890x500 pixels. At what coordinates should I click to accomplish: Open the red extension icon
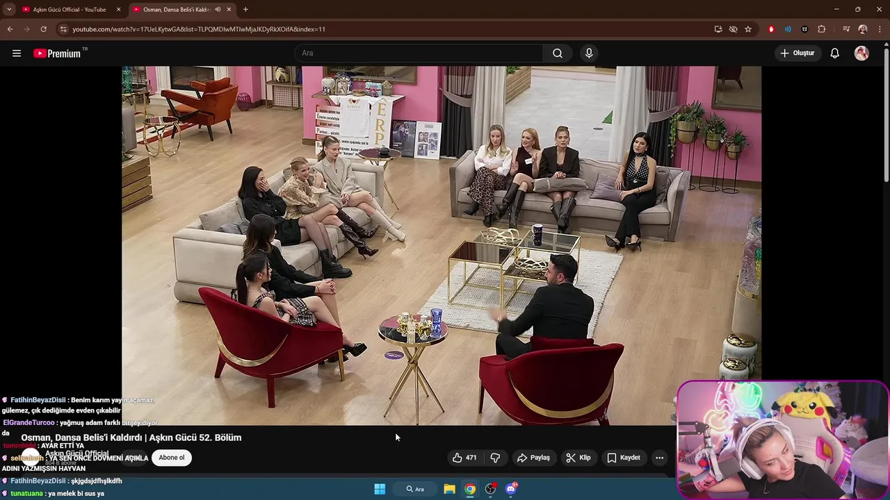pos(771,29)
